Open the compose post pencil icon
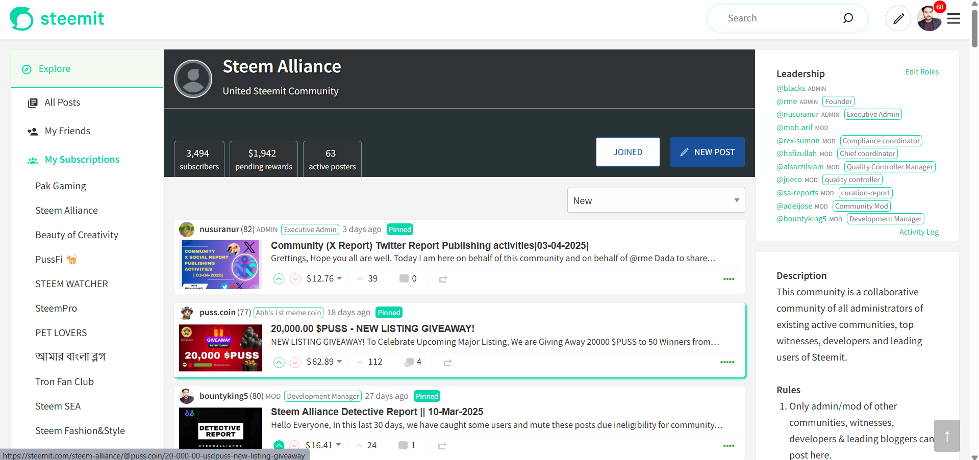 click(x=898, y=19)
